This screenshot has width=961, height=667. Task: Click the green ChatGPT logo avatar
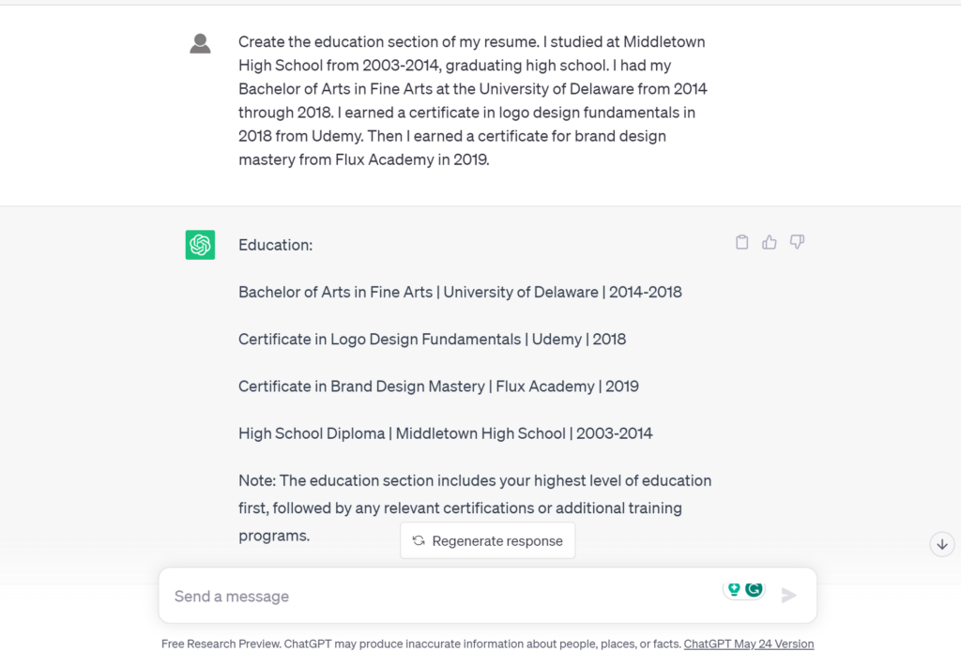pyautogui.click(x=201, y=245)
